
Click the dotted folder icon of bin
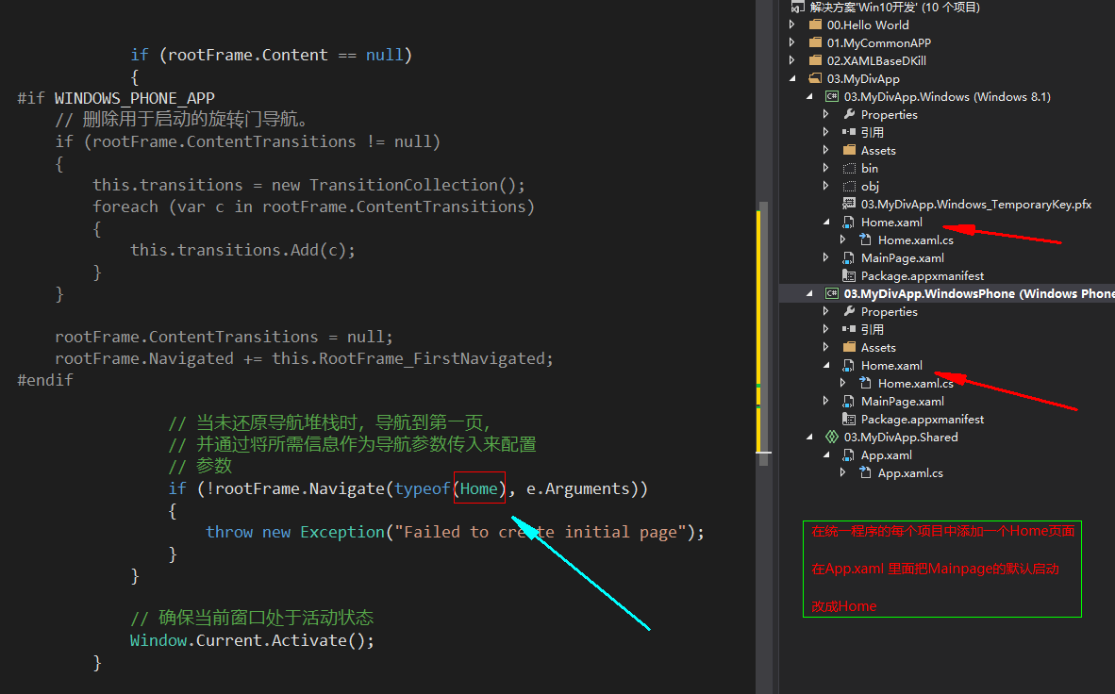pos(849,168)
